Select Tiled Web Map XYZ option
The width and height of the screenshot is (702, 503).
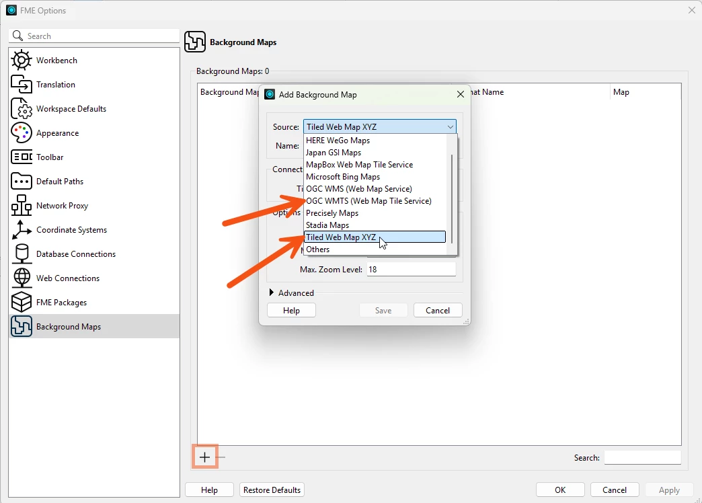[x=375, y=237]
